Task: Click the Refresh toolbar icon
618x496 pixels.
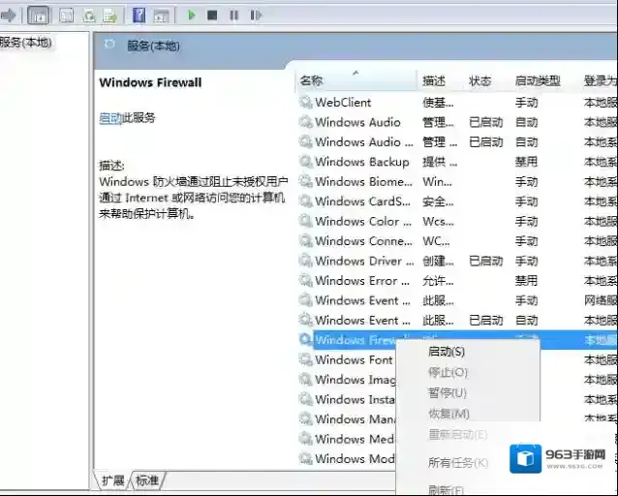Action: 89,15
